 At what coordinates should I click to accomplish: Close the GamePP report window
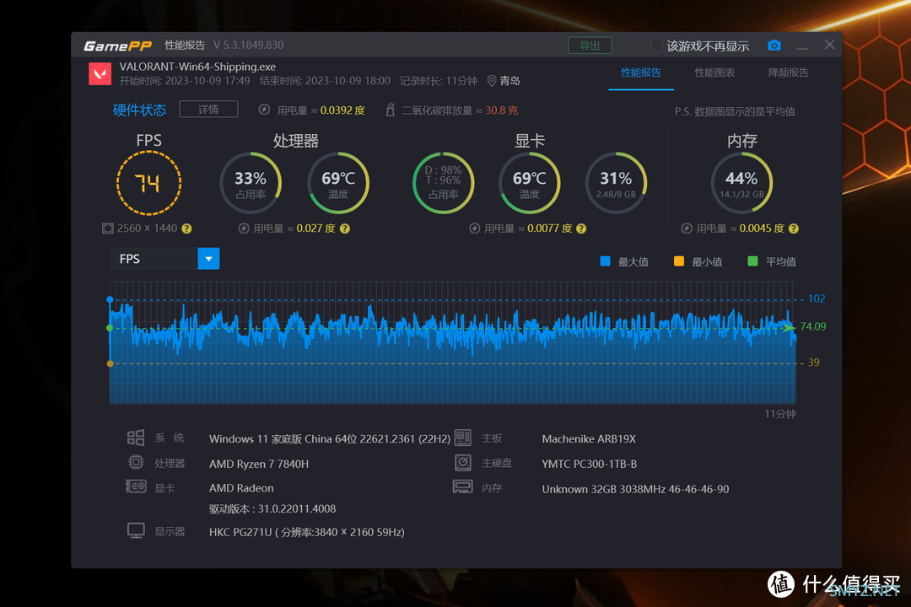tap(830, 45)
